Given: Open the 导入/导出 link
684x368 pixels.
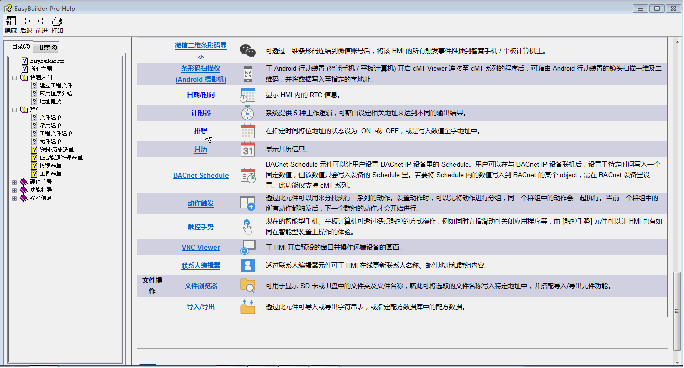Looking at the screenshot, I should [x=201, y=307].
